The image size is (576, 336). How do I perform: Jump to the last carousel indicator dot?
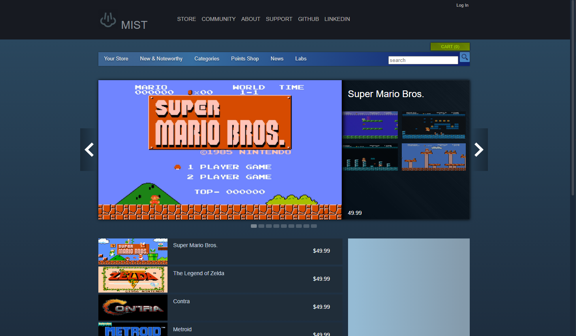(314, 226)
